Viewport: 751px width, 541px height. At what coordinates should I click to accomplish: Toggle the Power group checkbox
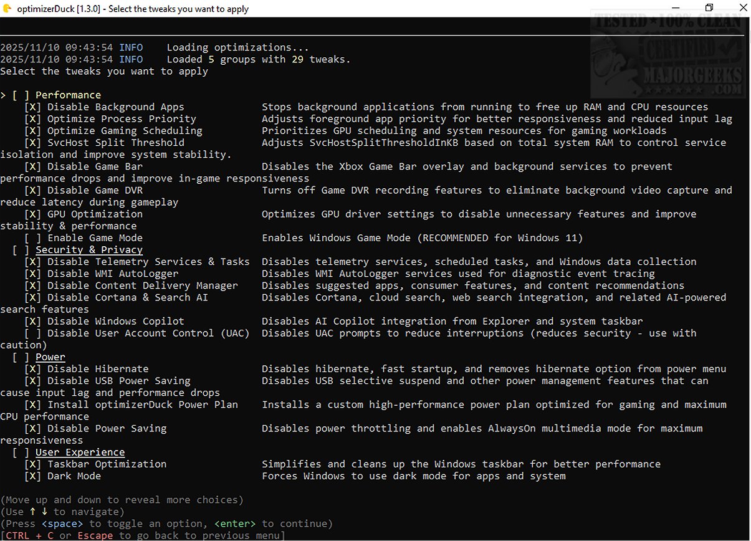[21, 357]
